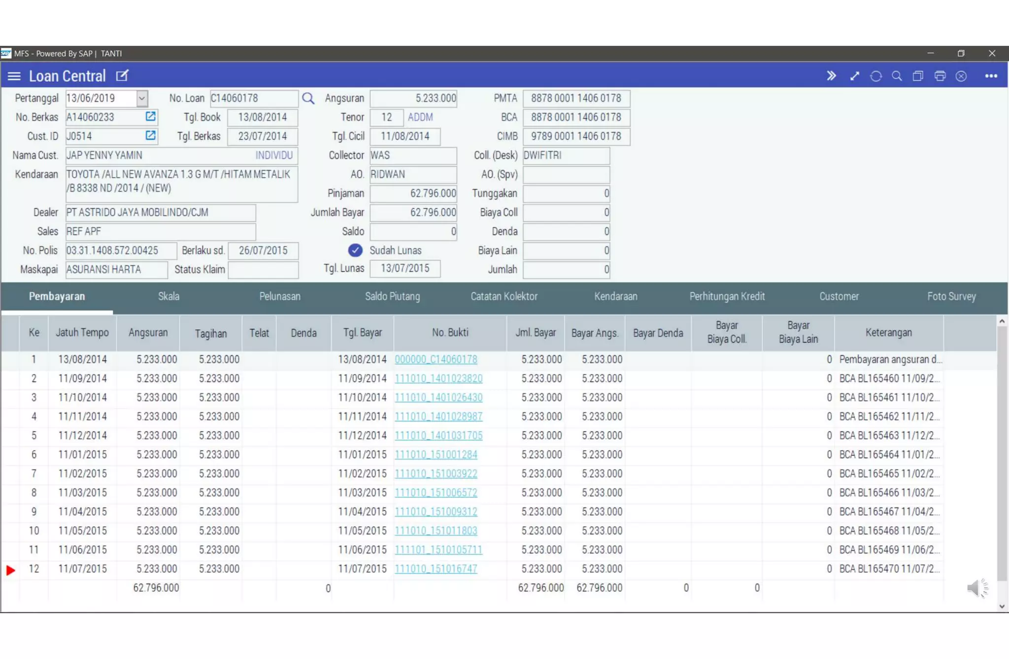Click the expand diagonal arrow icon
Screen dimensions: 1009x659
(854, 76)
